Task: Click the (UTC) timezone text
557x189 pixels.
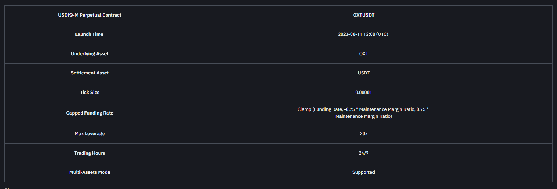Action: coord(382,34)
